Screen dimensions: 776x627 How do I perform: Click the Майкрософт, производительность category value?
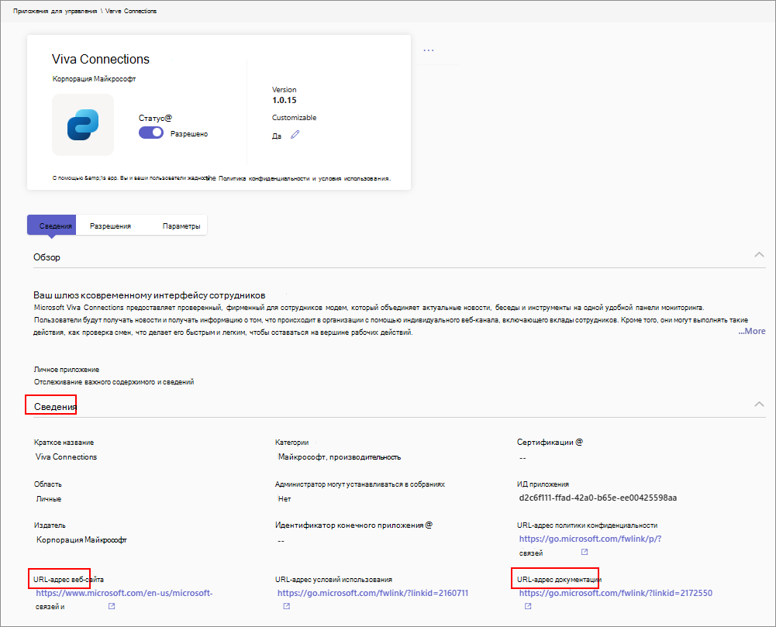pyautogui.click(x=339, y=456)
